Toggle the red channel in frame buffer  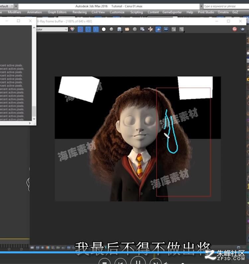[x=80, y=30]
